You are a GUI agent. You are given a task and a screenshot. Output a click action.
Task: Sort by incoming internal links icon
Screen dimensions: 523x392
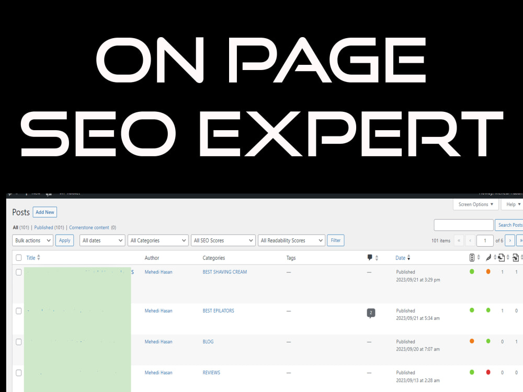coord(517,257)
